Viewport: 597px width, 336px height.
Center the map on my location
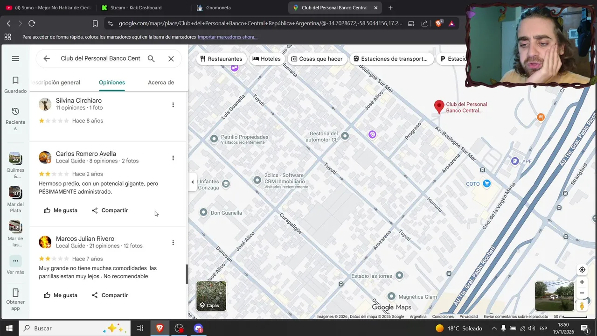[582, 270]
